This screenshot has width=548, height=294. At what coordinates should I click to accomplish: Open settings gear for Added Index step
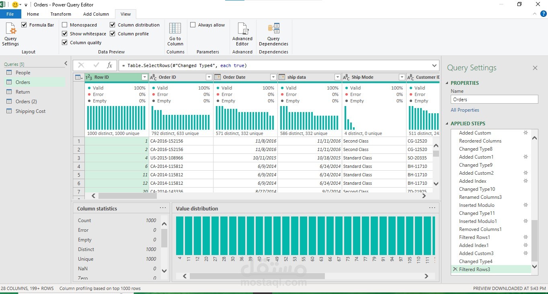coord(525,181)
